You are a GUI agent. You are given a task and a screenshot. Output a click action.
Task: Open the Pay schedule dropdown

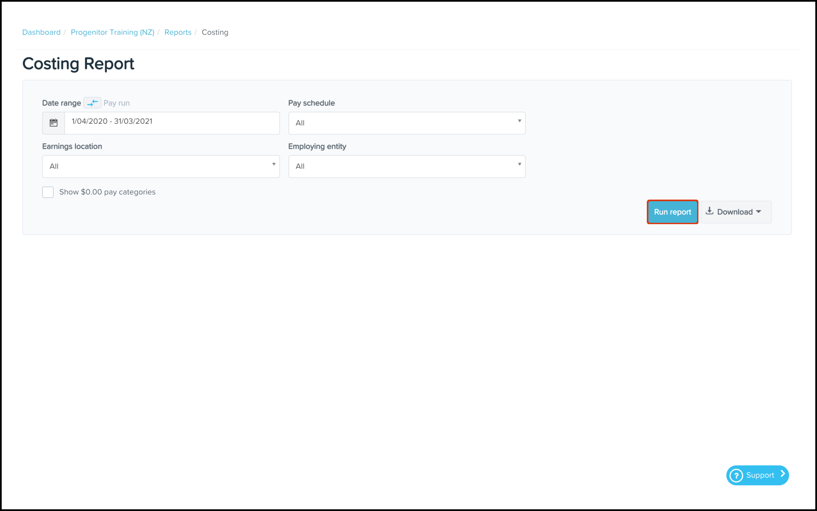pyautogui.click(x=407, y=123)
